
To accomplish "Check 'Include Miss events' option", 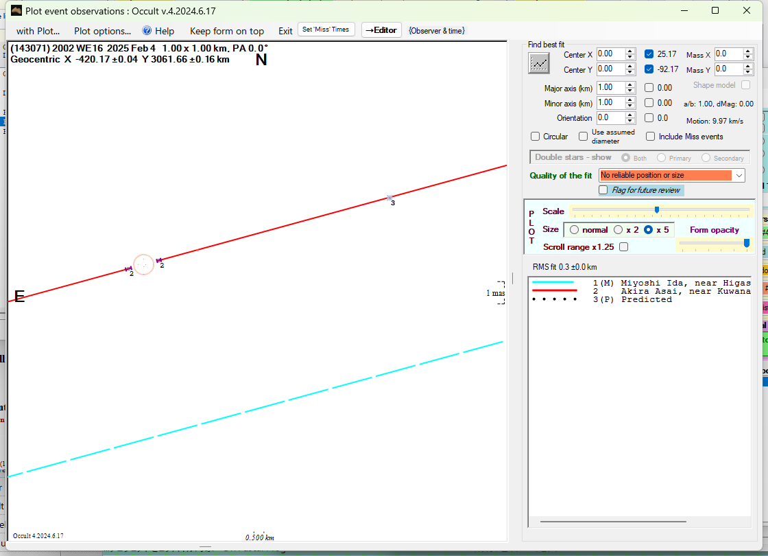I will [x=651, y=137].
